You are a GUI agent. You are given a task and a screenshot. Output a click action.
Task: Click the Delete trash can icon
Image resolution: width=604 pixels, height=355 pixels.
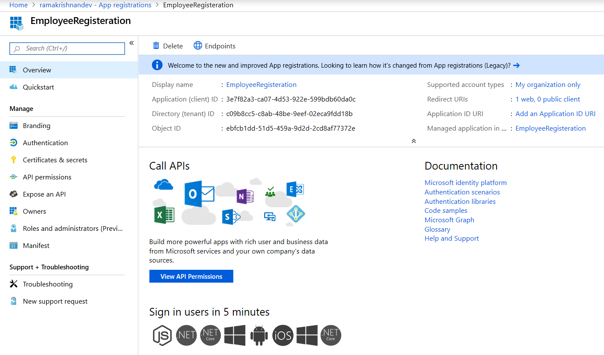click(156, 46)
